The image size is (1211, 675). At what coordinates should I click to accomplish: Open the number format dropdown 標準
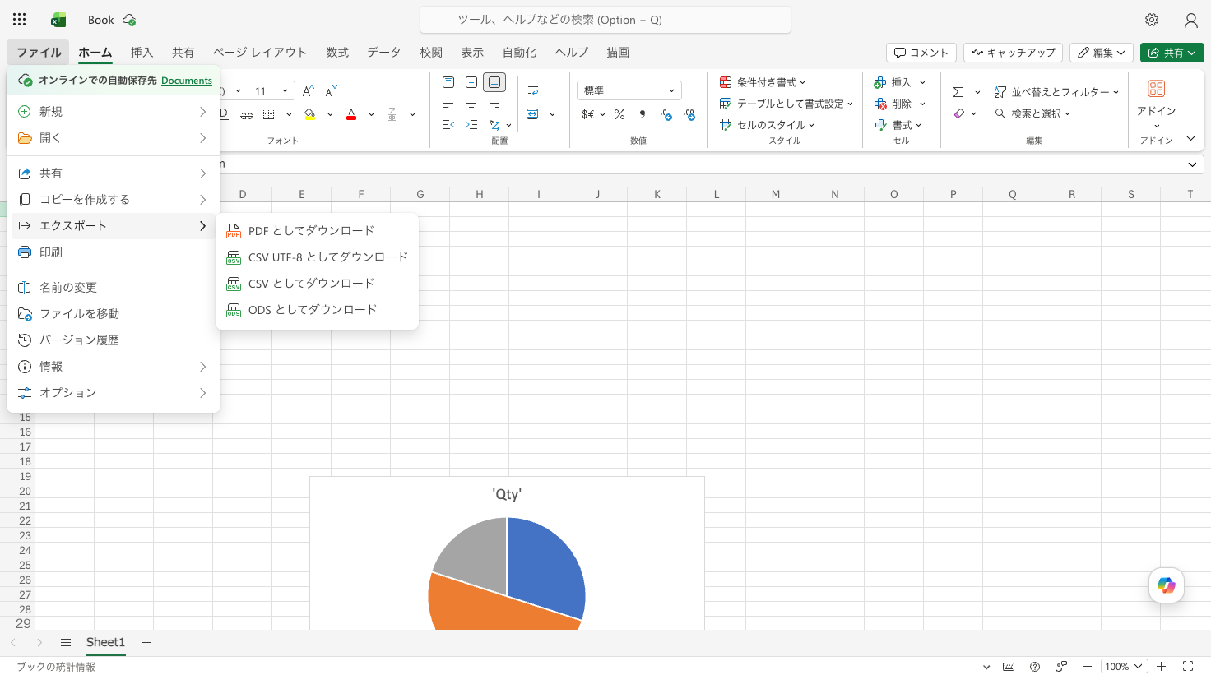click(x=629, y=90)
